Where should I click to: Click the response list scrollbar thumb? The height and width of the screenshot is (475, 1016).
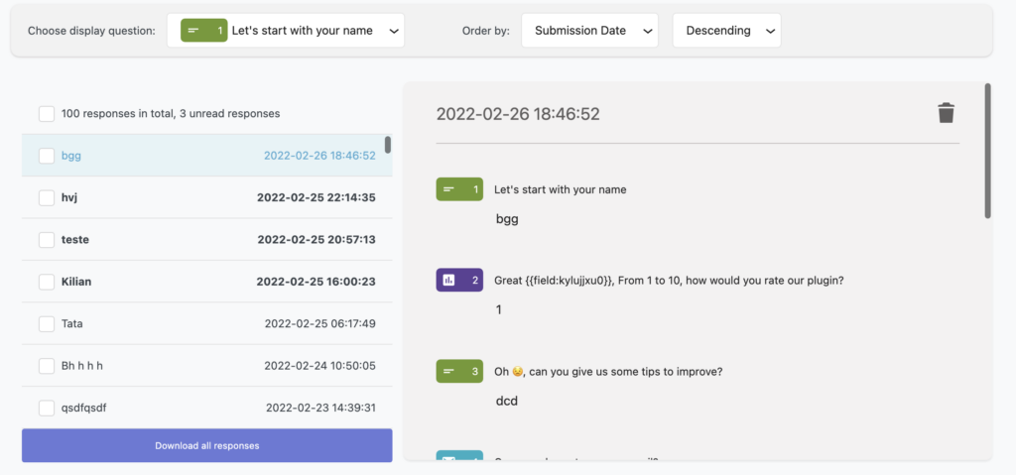[x=388, y=145]
